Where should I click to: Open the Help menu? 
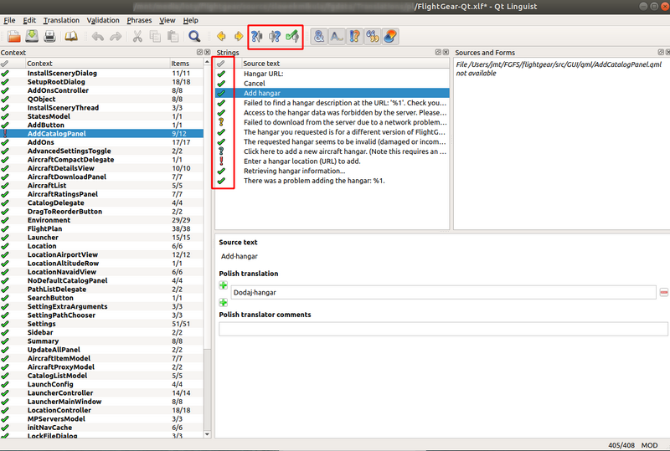(191, 20)
